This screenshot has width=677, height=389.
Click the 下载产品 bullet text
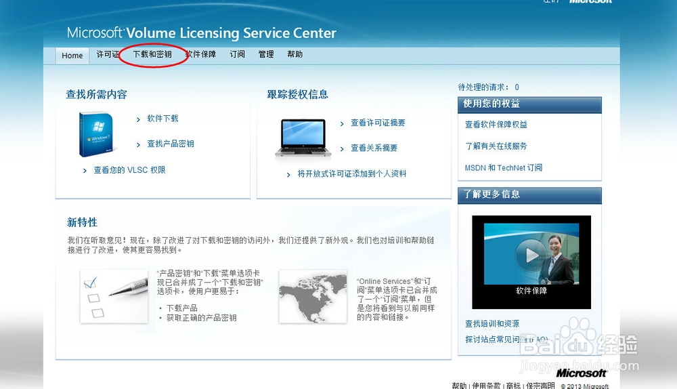tap(181, 308)
